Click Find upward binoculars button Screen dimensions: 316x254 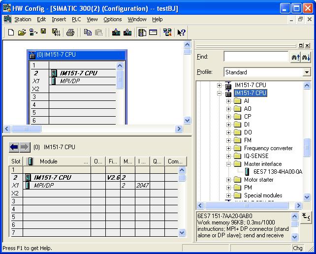[x=296, y=58]
